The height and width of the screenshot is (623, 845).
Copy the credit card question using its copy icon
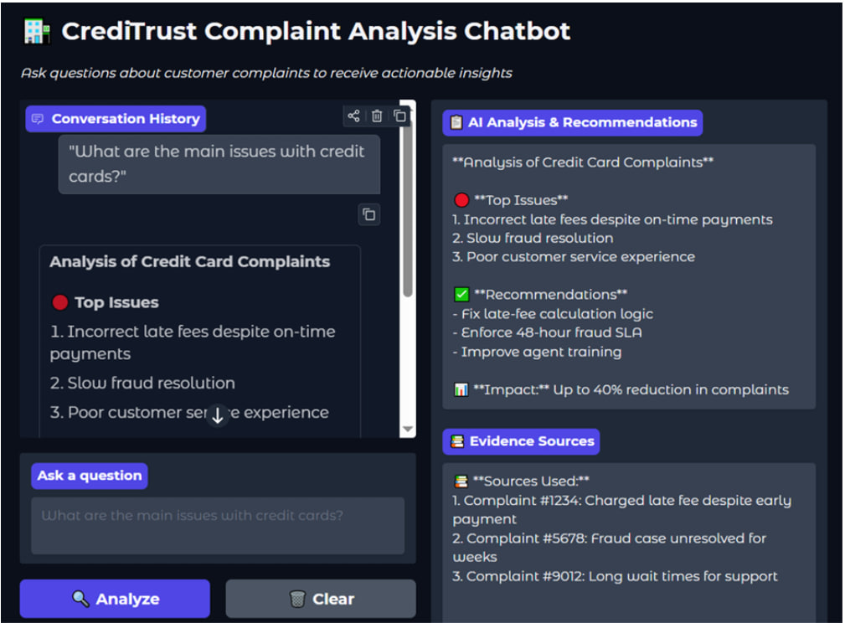(x=368, y=215)
